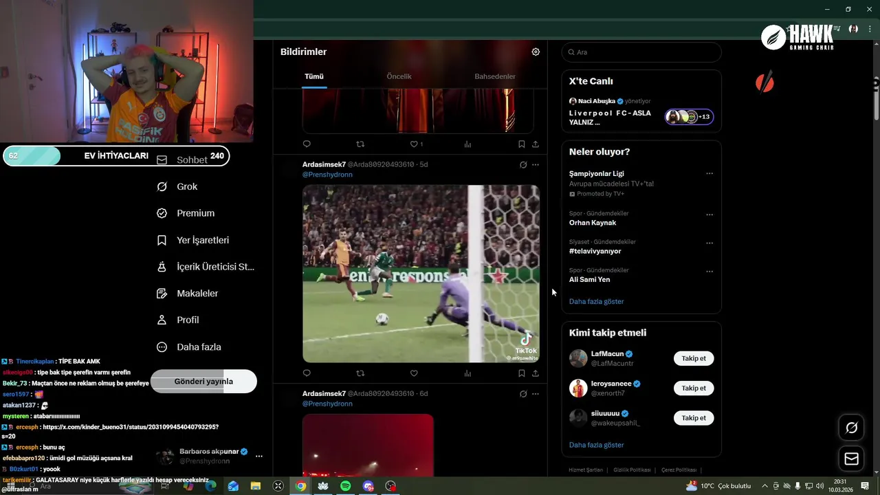View analytics of the football video post

pyautogui.click(x=467, y=373)
